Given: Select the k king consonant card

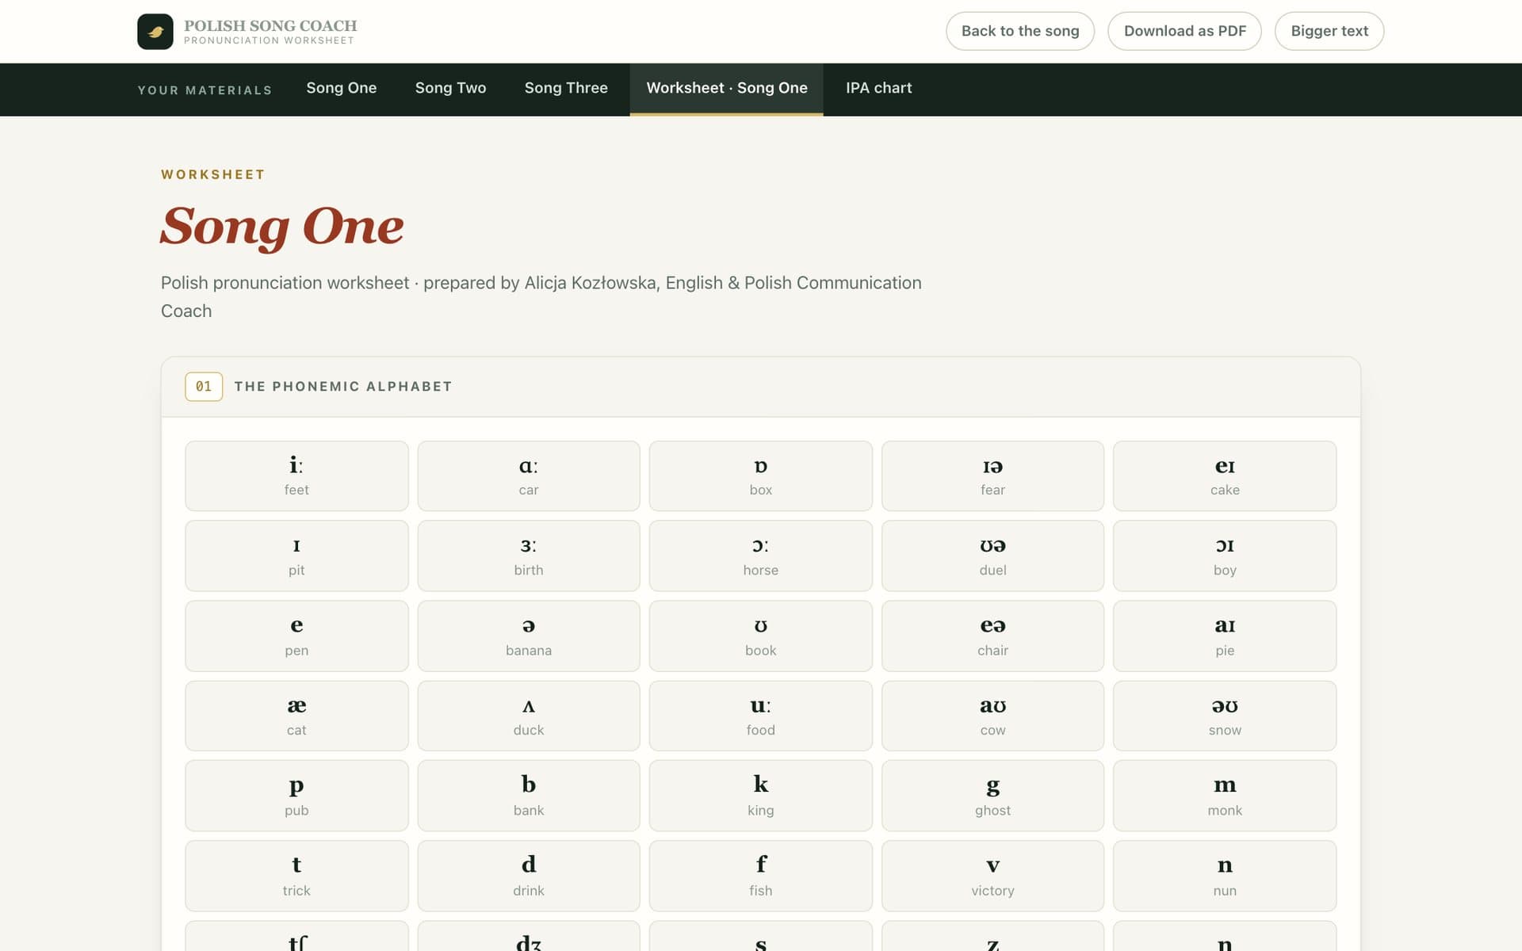Looking at the screenshot, I should point(761,796).
